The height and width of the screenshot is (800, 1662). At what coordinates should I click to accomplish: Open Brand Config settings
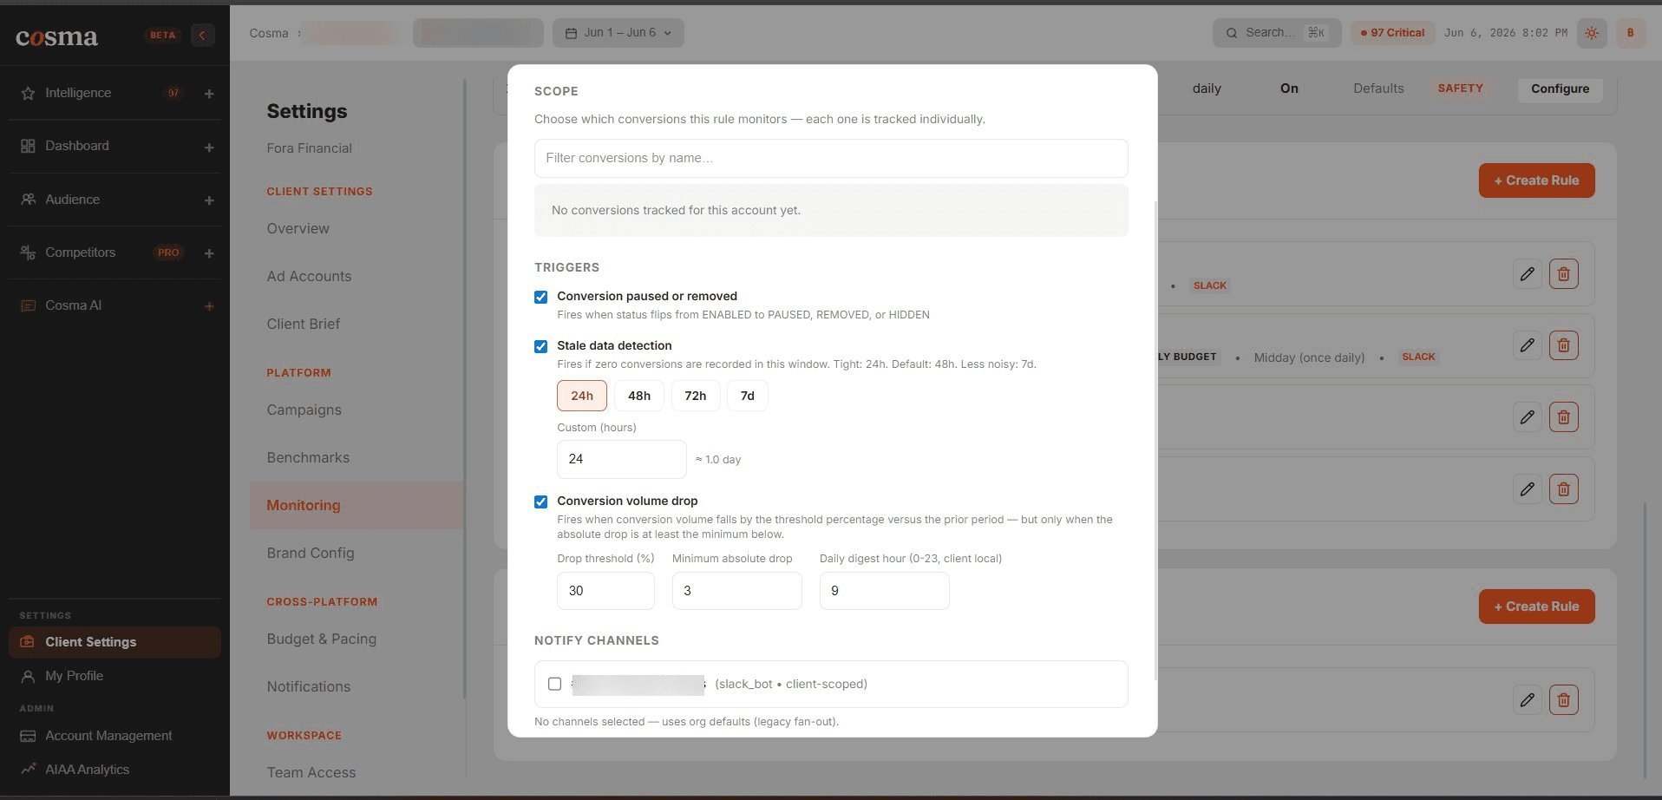coord(310,553)
